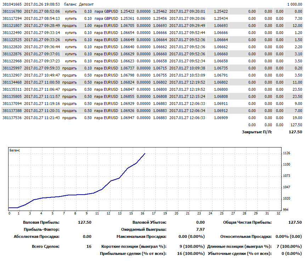Click close price 1.06791
The width and height of the screenshot is (305, 262).
click(221, 75)
